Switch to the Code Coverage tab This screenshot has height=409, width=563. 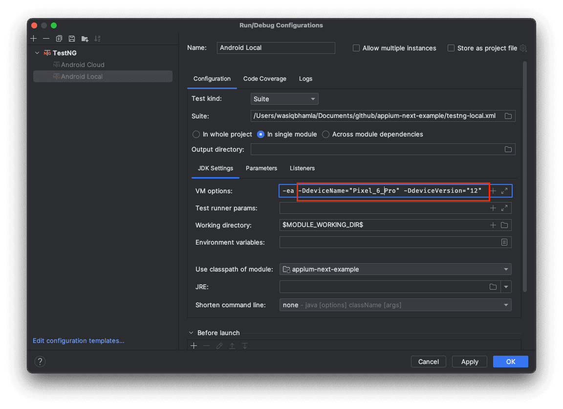tap(264, 79)
